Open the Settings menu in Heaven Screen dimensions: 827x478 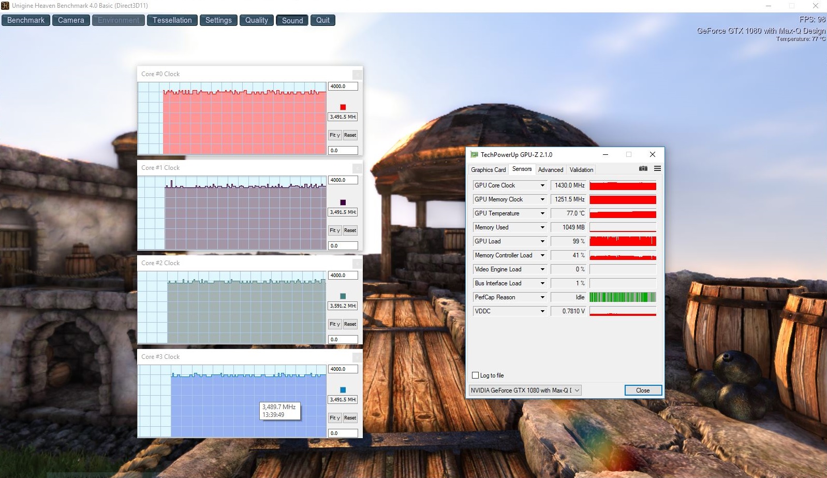tap(218, 20)
